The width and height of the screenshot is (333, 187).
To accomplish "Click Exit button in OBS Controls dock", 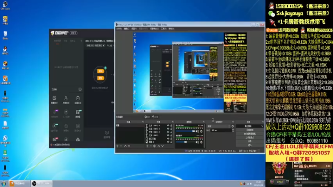I will (x=250, y=145).
